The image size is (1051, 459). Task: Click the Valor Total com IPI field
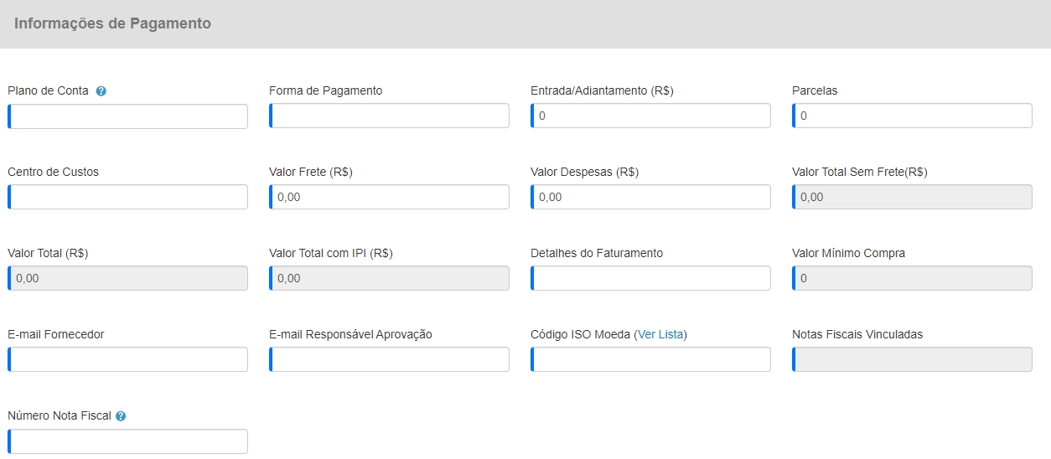click(x=390, y=279)
